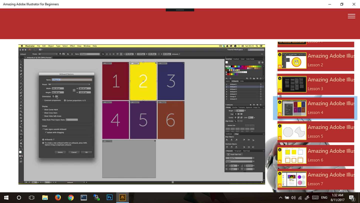Expand the Tutorial Workspace switcher dropdown
This screenshot has width=360, height=203.
click(x=236, y=50)
